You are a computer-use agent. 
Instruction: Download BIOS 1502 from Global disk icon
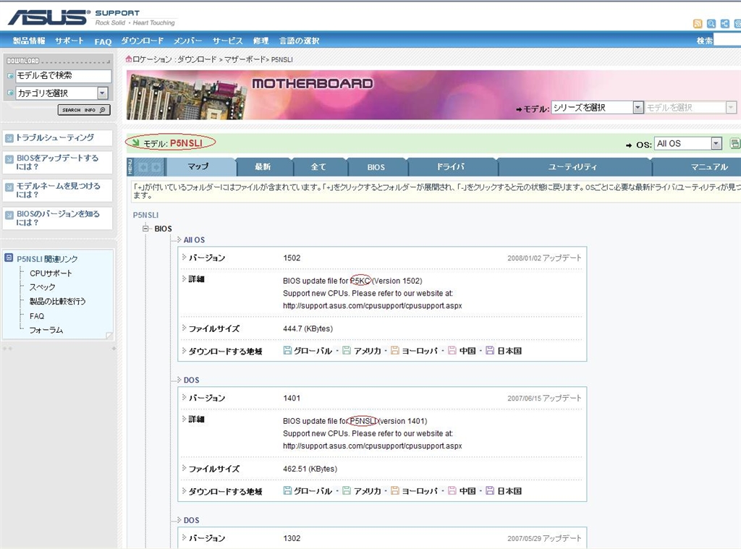point(287,350)
